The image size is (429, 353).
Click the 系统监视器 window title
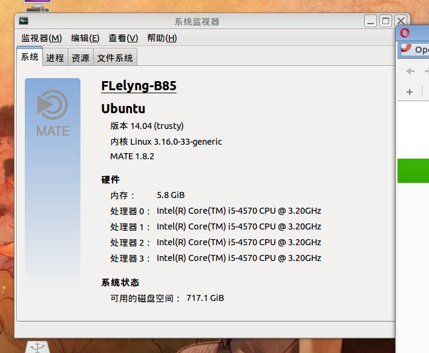[197, 22]
